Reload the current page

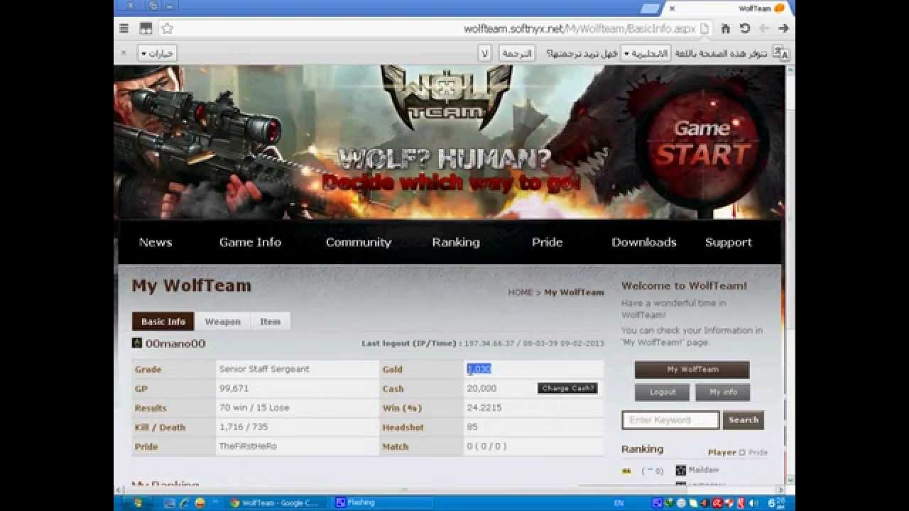coord(744,28)
